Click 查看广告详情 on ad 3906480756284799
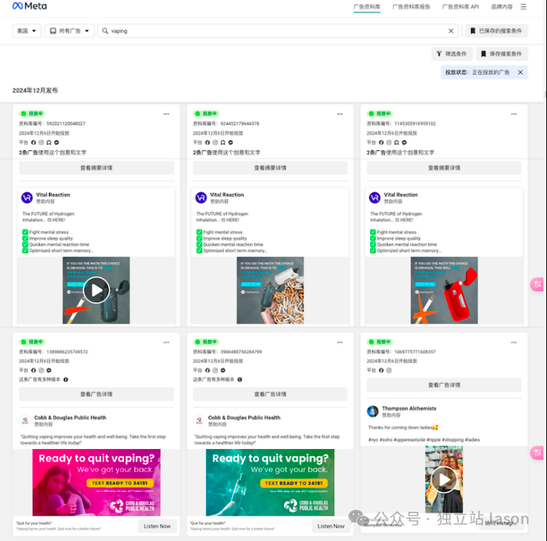 click(270, 394)
